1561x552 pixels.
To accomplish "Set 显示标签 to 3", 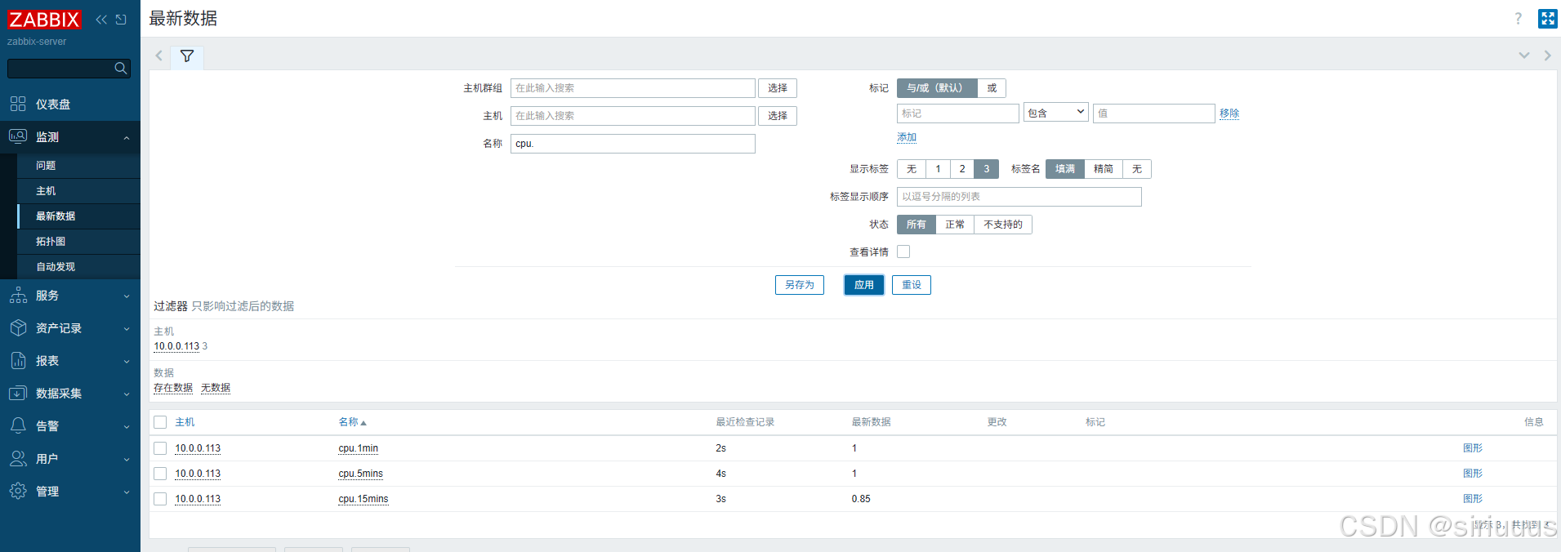I will pos(987,169).
